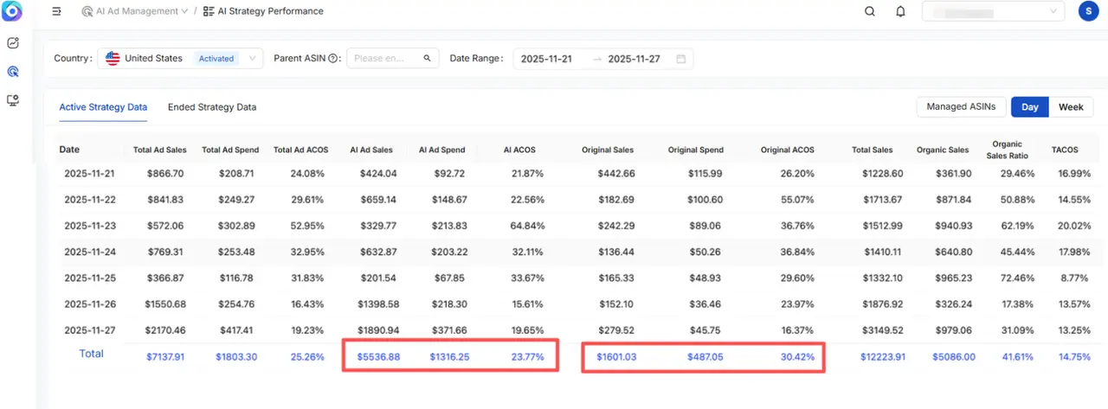The image size is (1108, 409).
Task: Collapse the sidebar with the hamburger icon
Action: [x=57, y=11]
